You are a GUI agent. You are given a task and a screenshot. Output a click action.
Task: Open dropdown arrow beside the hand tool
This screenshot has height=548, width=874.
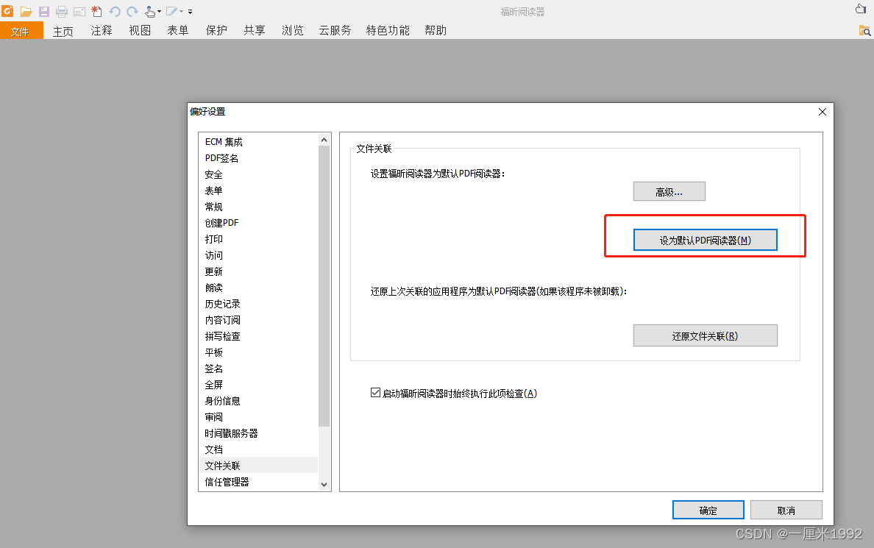(x=160, y=11)
